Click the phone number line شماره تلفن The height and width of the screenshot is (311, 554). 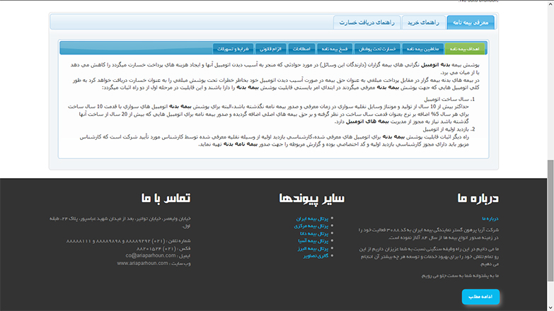[x=128, y=241]
